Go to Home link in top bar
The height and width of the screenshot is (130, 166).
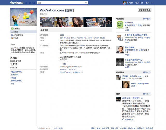[147, 3]
